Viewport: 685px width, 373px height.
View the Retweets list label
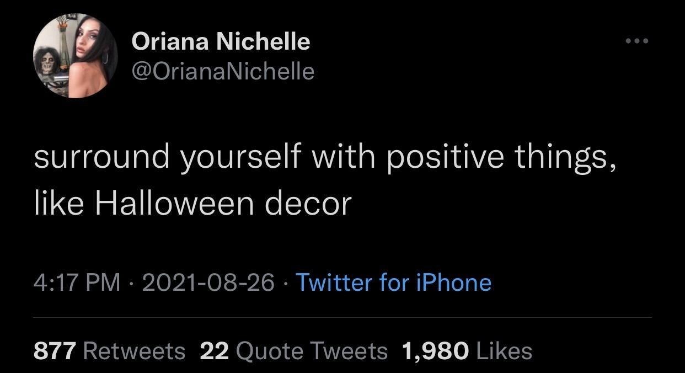click(x=135, y=350)
